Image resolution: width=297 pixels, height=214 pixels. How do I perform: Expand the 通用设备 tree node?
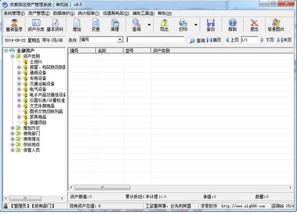19,73
